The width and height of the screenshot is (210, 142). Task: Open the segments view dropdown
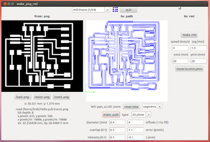click(x=152, y=107)
